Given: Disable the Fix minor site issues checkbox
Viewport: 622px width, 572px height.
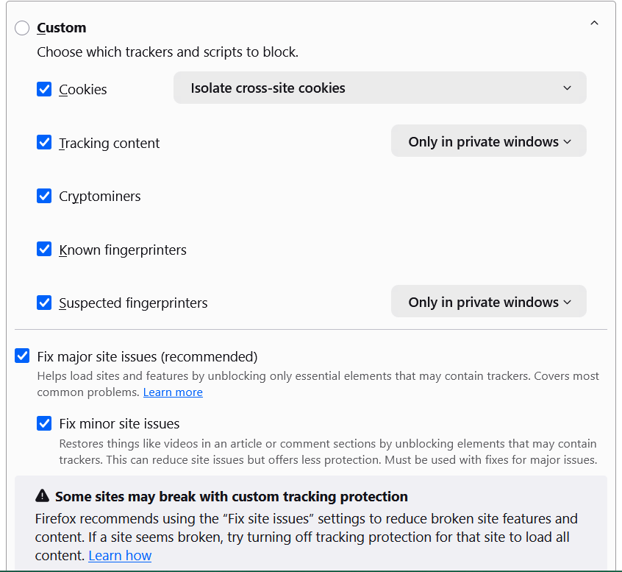Looking at the screenshot, I should 44,423.
